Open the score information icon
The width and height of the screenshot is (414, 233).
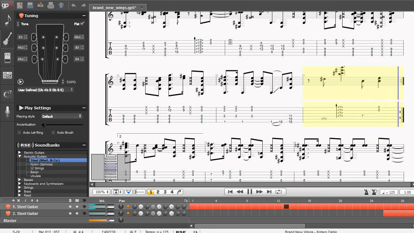61,5
